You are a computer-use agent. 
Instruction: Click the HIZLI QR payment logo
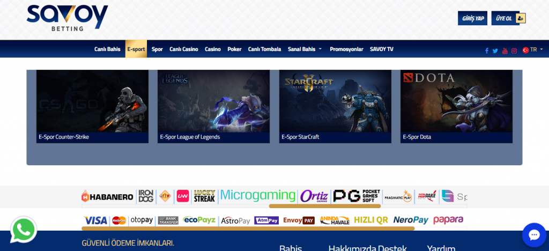pyautogui.click(x=371, y=220)
